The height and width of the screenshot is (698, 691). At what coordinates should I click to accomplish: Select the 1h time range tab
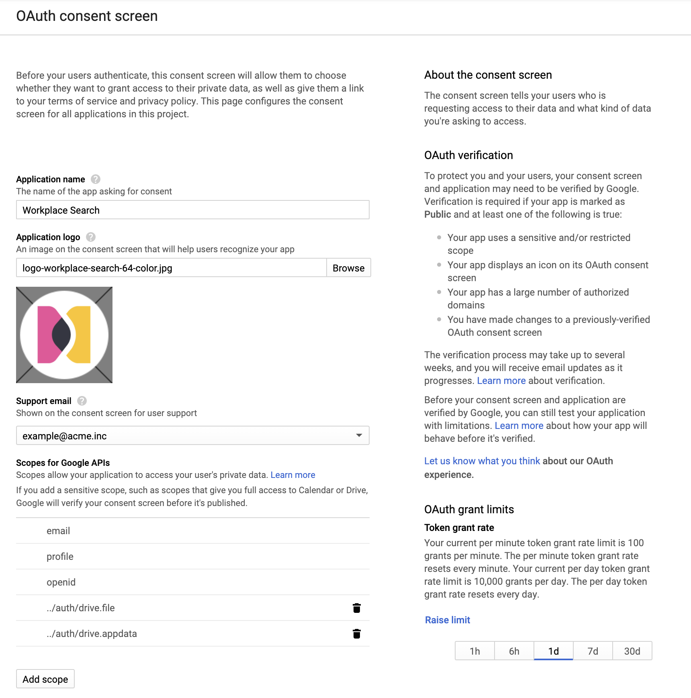coord(474,651)
